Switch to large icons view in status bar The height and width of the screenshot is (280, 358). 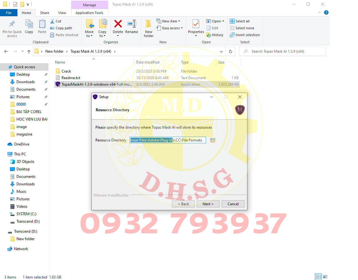click(x=325, y=277)
